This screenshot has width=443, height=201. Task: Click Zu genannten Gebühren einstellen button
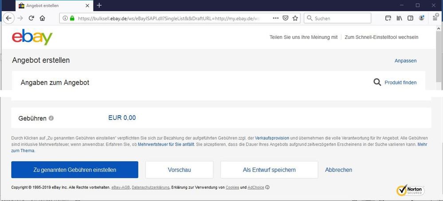74,170
